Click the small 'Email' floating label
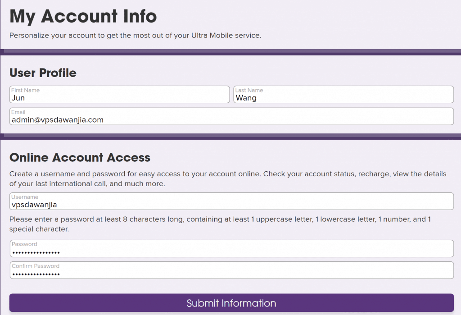The width and height of the screenshot is (461, 315). [x=18, y=112]
